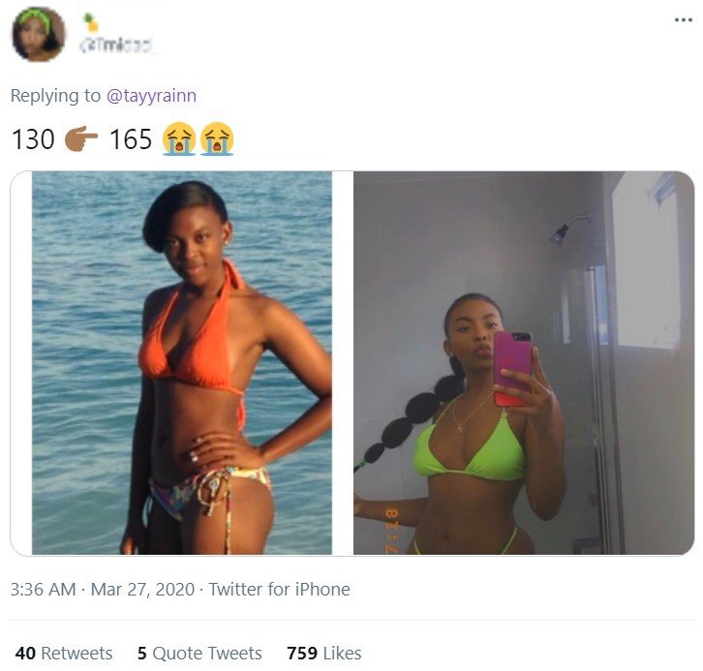
Task: Click the white gap between photos
Action: point(343,363)
